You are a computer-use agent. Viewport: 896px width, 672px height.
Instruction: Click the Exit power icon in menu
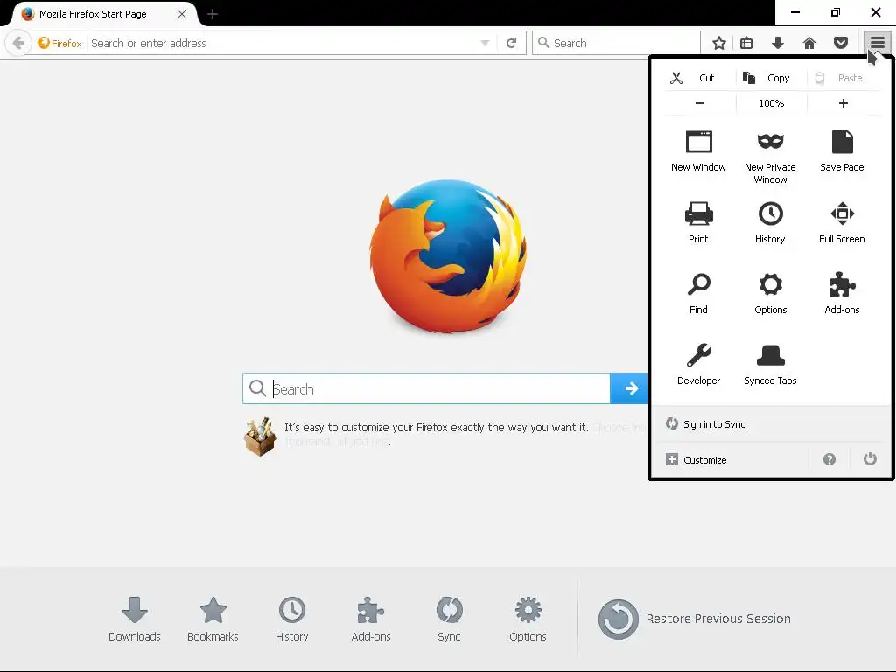point(870,458)
